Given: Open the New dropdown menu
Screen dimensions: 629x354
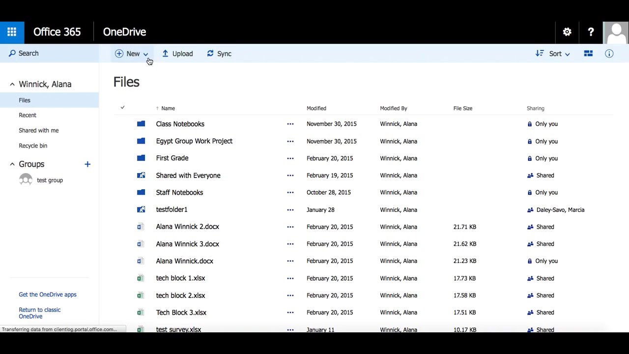Looking at the screenshot, I should [131, 54].
